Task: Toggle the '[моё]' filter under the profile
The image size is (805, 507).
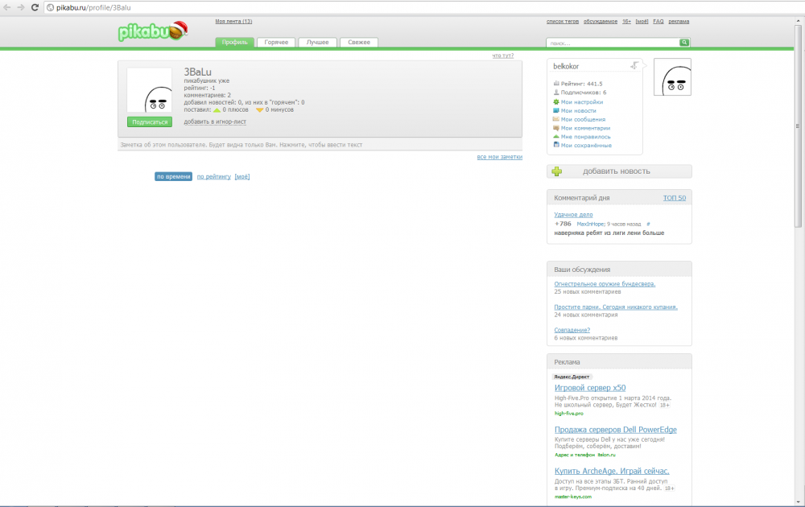Action: (242, 176)
